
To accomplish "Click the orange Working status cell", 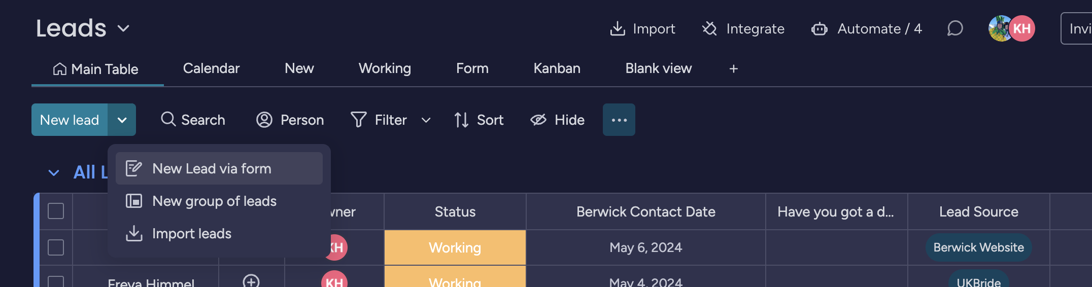I will click(455, 247).
